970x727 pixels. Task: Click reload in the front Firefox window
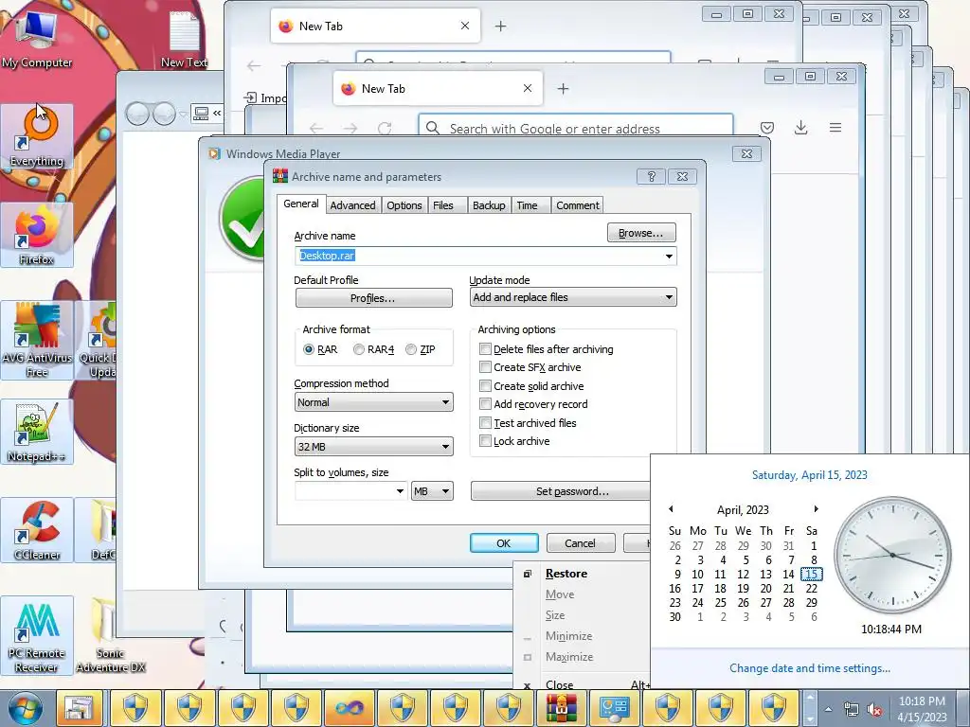click(x=385, y=128)
